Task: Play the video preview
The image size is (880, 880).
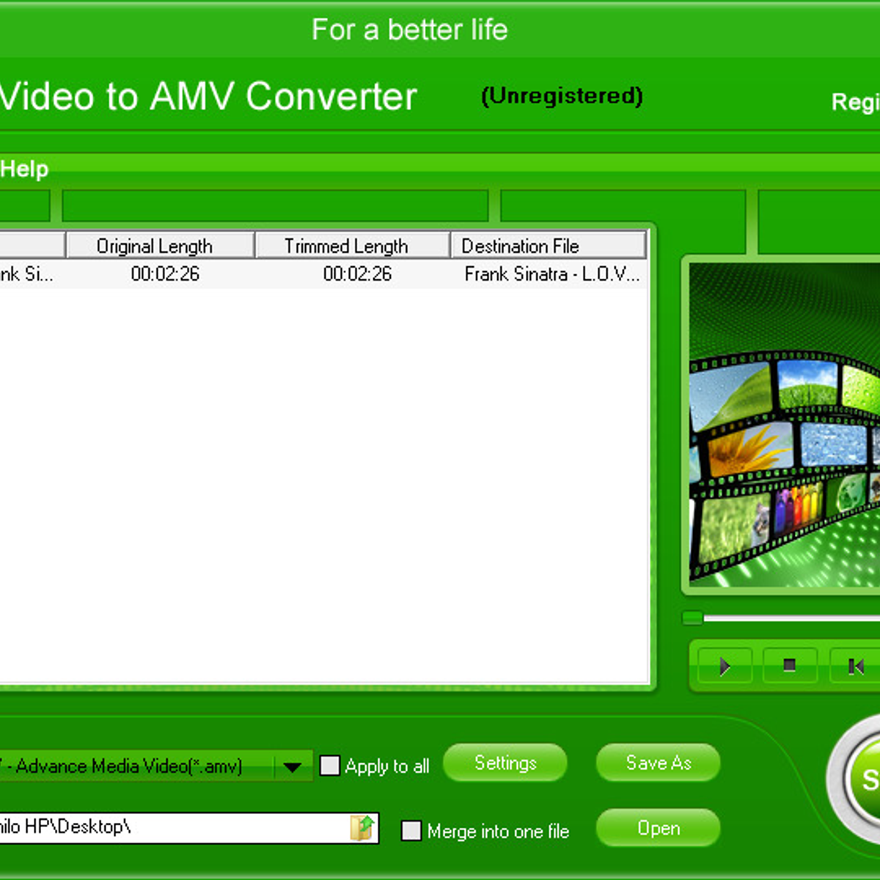Action: coord(725,666)
